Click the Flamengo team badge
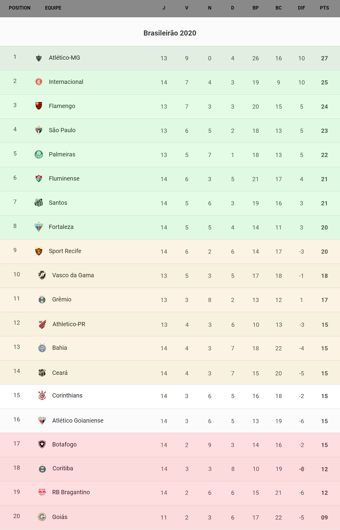340x530 pixels. 39,106
